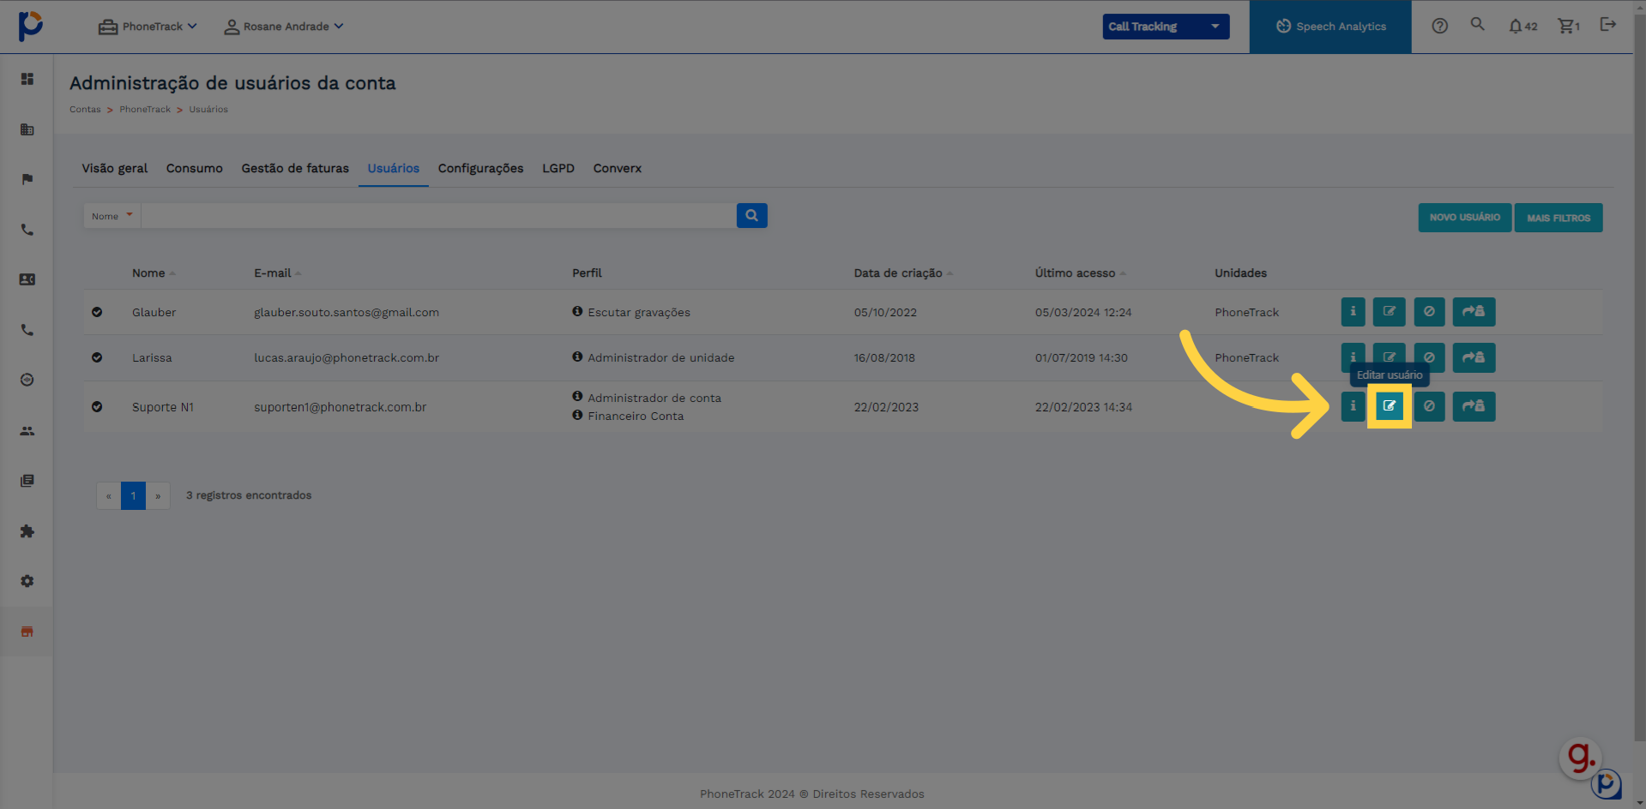
Task: Sort the table by Último acesso
Action: [1080, 273]
